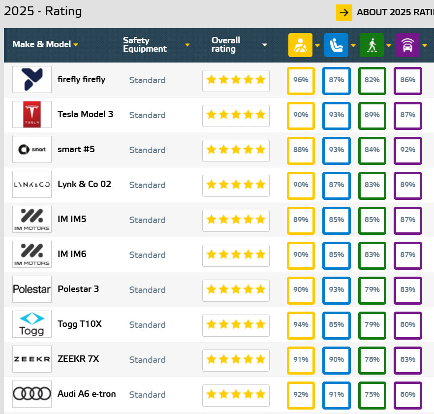Open the Safety Equipment sort dropdown
Viewport: 434px width, 414px height.
pos(187,45)
